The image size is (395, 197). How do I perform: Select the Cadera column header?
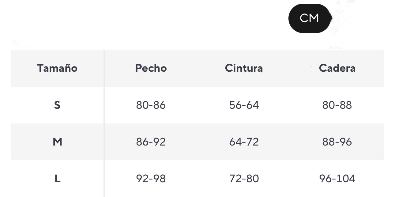pos(337,68)
